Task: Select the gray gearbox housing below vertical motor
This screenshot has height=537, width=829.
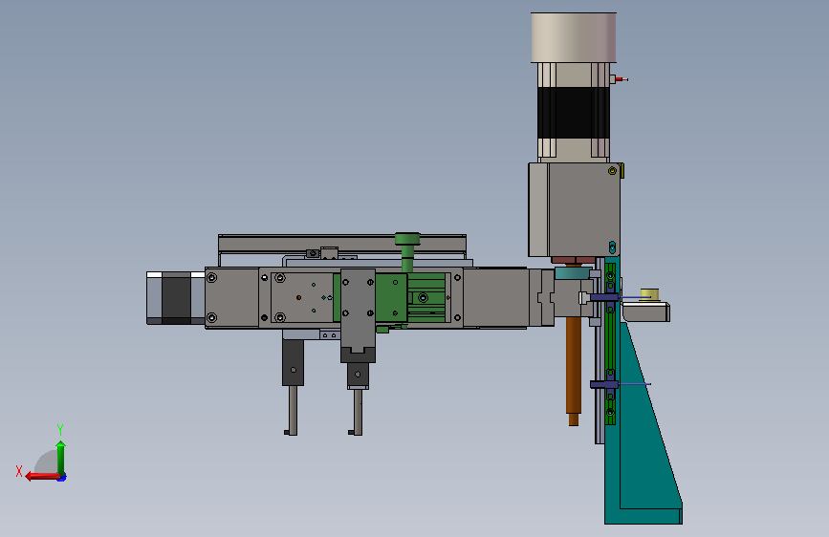Action: [574, 210]
